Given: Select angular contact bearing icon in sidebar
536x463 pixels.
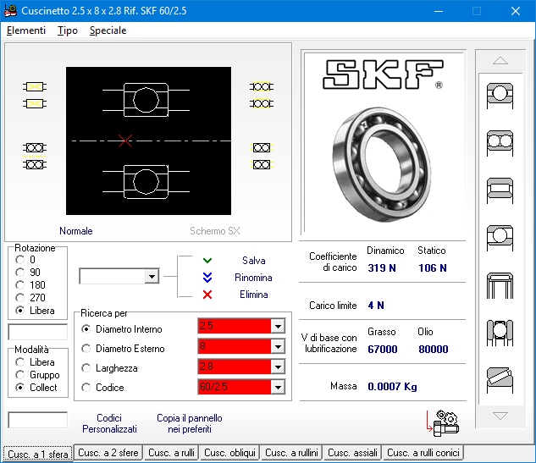Looking at the screenshot, I should pyautogui.click(x=500, y=238).
